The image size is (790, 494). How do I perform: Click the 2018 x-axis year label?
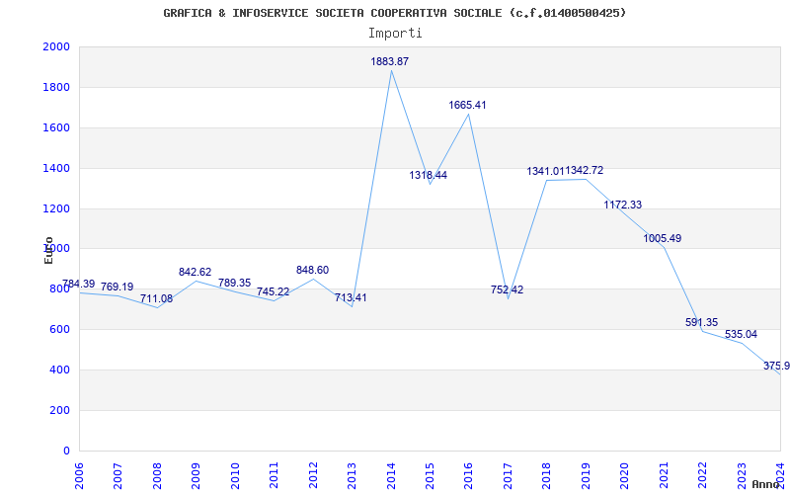coord(547,476)
